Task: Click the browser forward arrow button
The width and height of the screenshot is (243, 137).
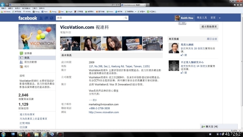Action: (7, 5)
